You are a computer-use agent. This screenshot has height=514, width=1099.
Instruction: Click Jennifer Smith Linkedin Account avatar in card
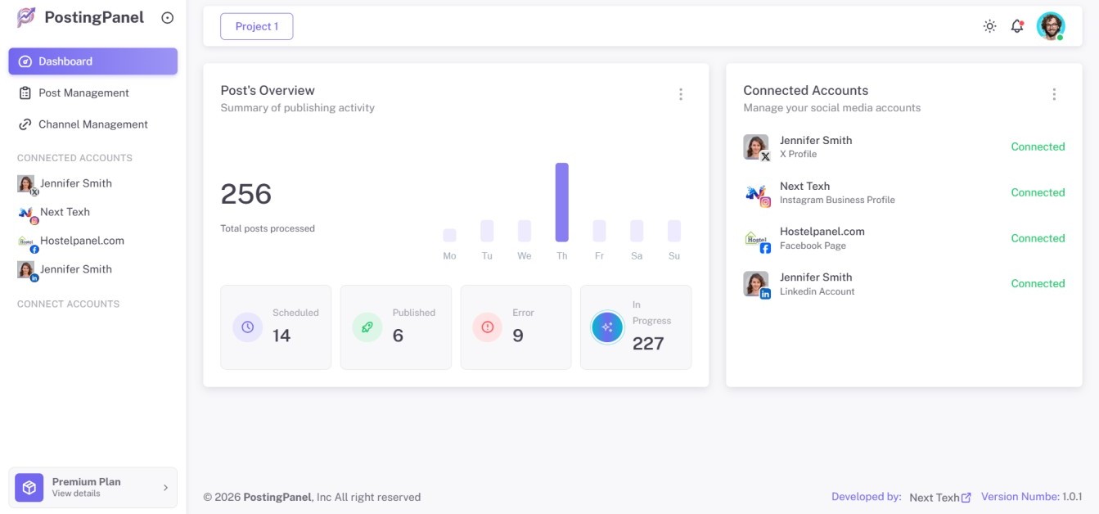(x=756, y=285)
